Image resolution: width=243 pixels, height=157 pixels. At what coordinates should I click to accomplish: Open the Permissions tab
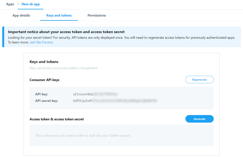(x=97, y=16)
